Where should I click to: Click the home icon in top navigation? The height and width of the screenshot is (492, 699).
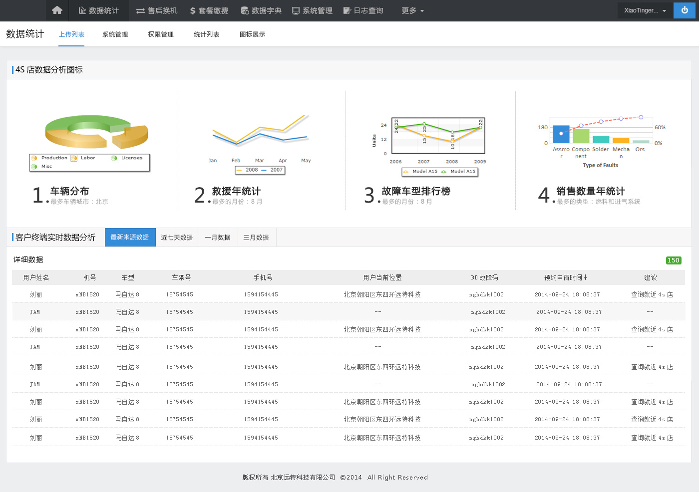point(57,10)
